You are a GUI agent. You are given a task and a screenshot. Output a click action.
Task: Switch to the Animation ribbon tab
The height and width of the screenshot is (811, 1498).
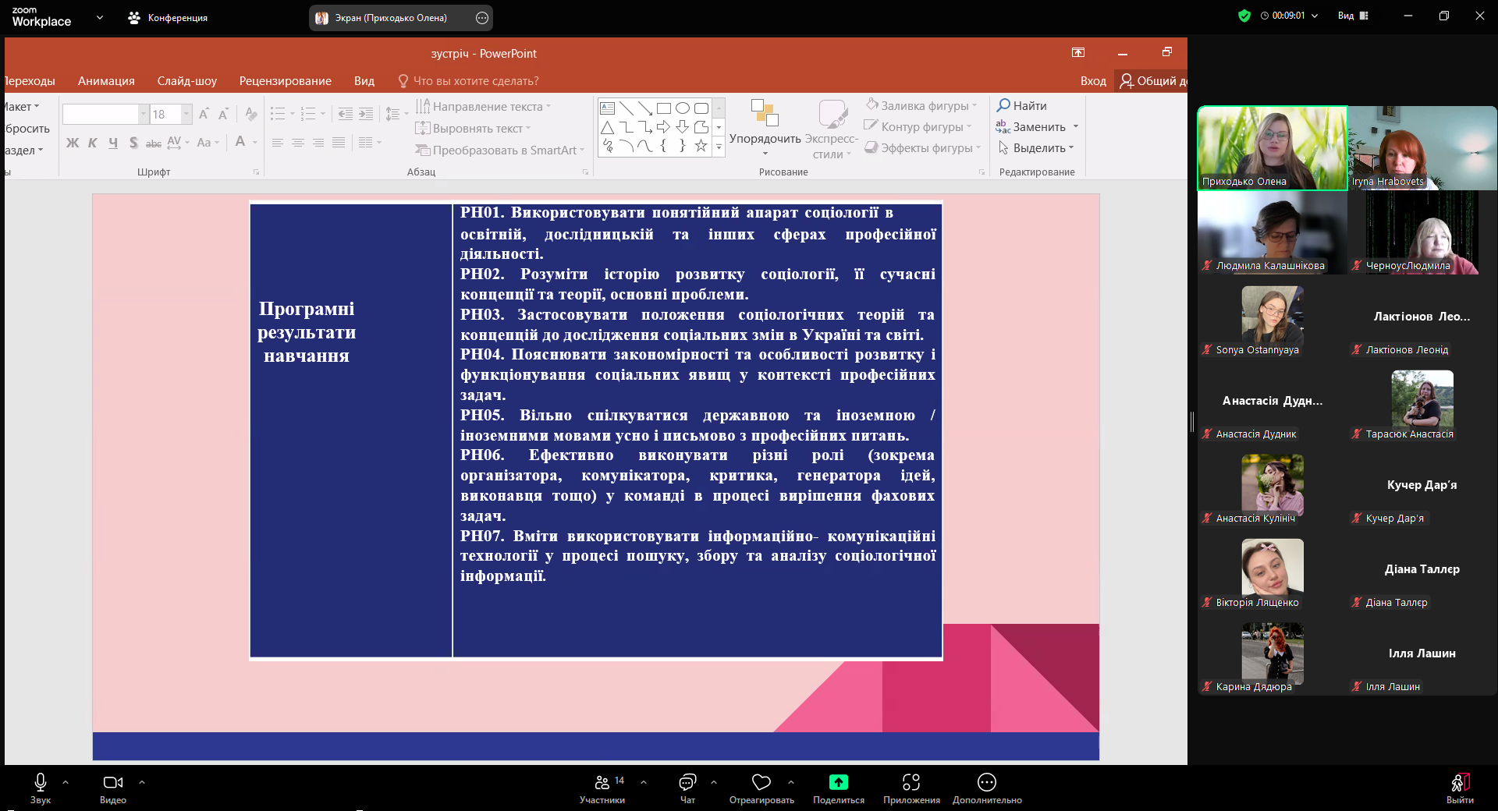click(106, 81)
